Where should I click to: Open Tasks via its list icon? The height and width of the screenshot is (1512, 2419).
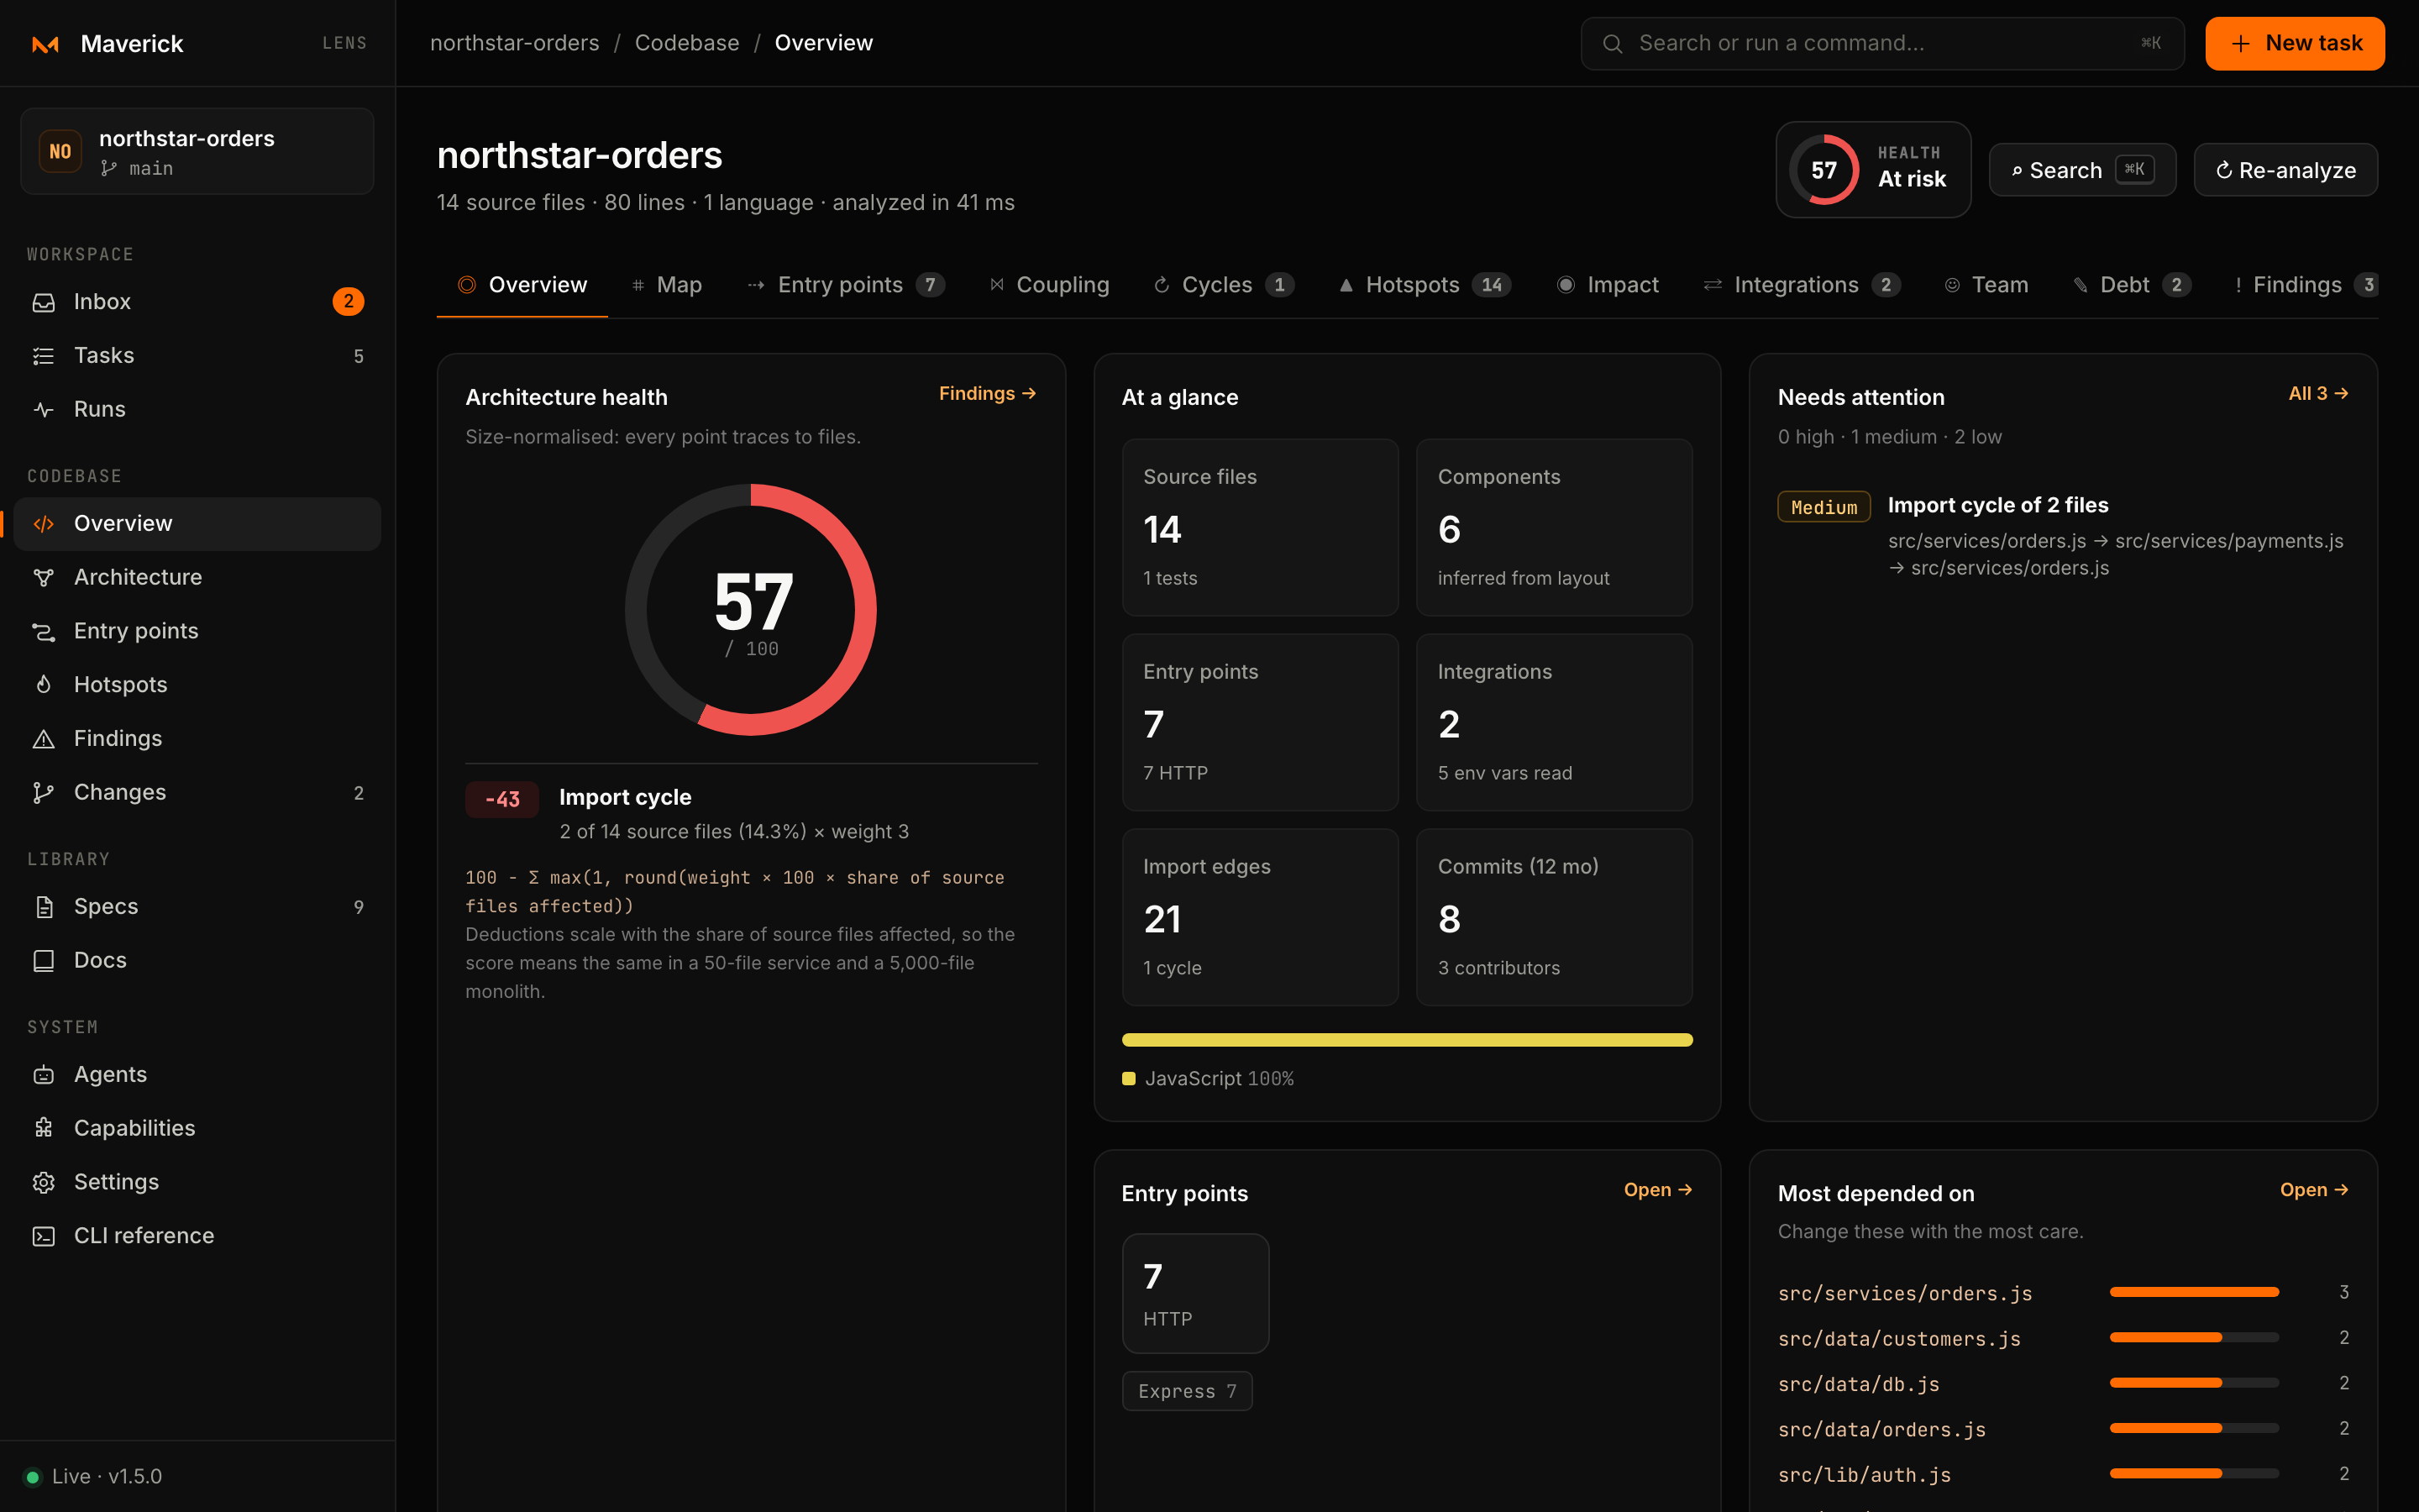[x=44, y=356]
